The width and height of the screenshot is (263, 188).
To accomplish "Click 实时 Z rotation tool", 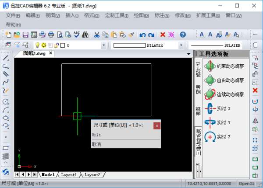I will pyautogui.click(x=217, y=137).
